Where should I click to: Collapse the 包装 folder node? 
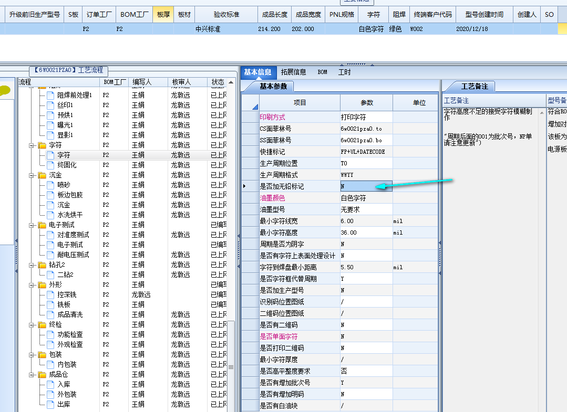(x=32, y=355)
